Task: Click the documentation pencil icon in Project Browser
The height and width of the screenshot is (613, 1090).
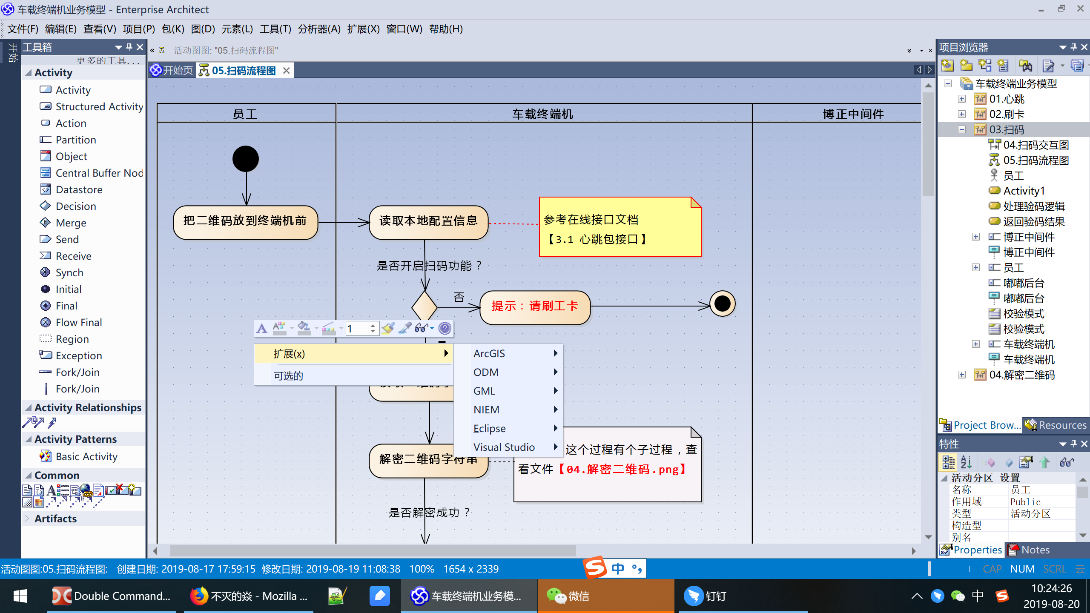Action: point(1048,66)
